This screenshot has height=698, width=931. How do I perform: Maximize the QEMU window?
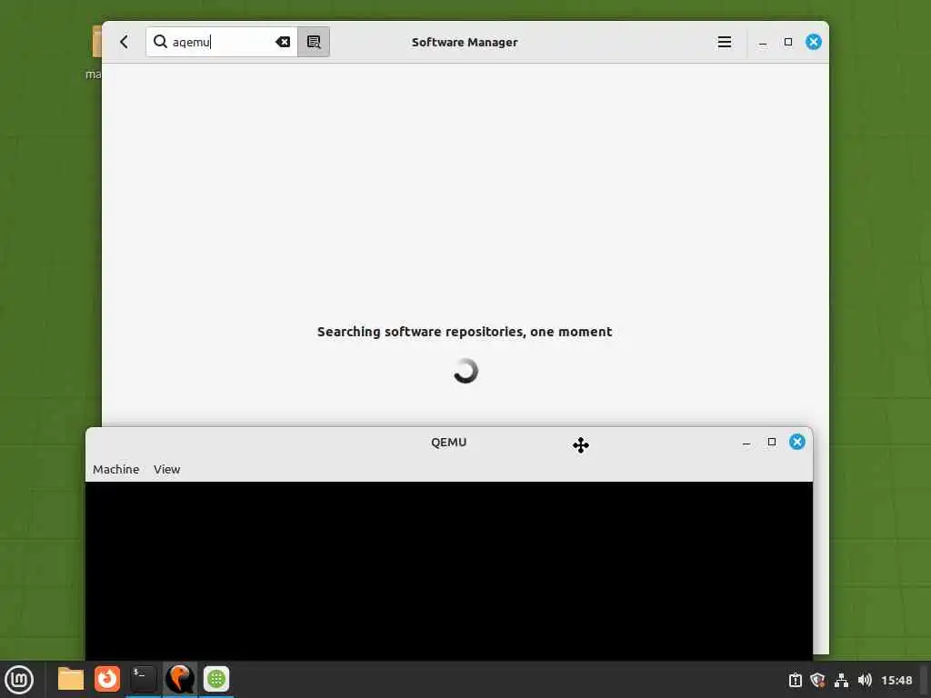(x=772, y=442)
